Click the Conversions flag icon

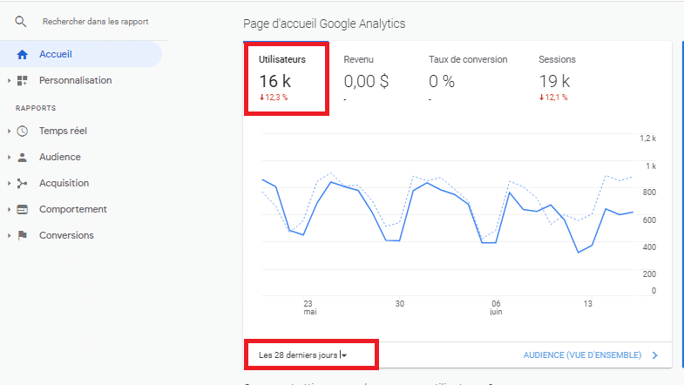point(23,235)
